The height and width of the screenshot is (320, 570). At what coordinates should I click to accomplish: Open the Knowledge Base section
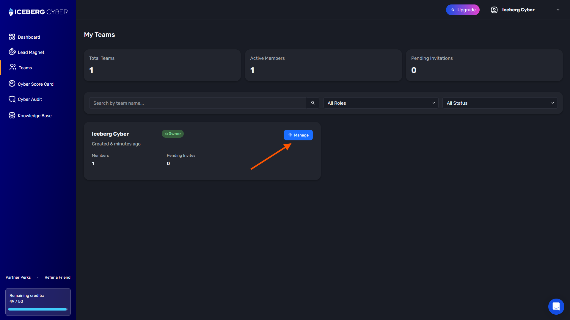[x=34, y=115]
